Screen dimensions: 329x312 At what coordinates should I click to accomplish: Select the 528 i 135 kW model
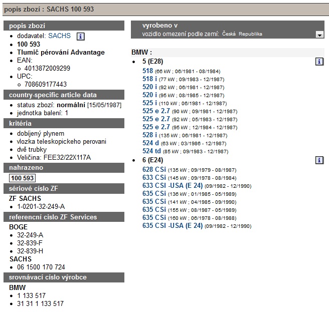(x=149, y=135)
